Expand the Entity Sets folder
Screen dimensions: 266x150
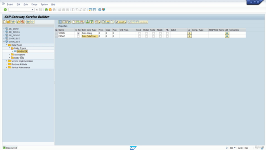tap(10, 57)
